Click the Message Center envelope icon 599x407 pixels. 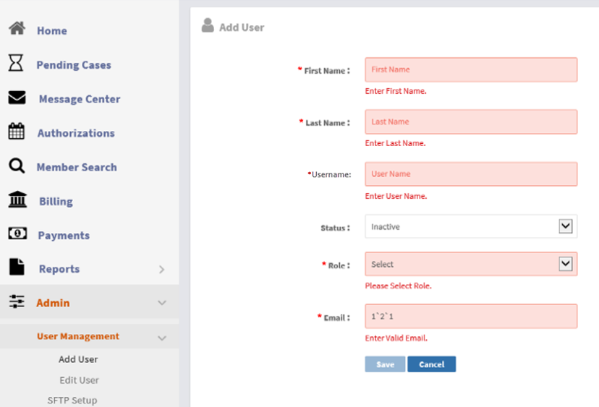pos(17,98)
